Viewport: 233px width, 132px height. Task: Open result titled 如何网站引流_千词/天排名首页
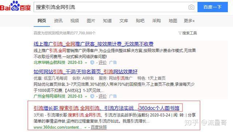[86, 72]
